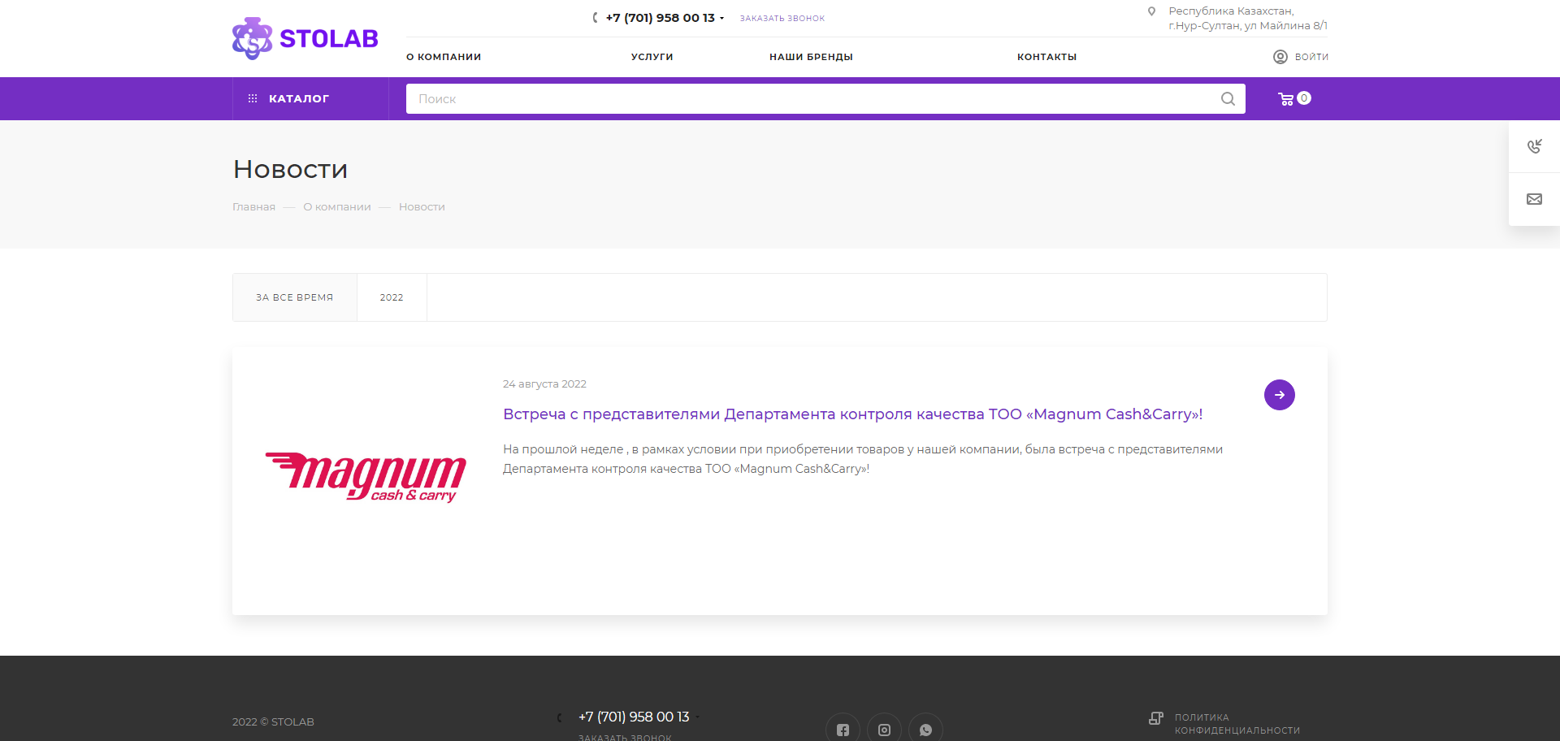Click the STOLAB logo
1560x741 pixels.
305,38
